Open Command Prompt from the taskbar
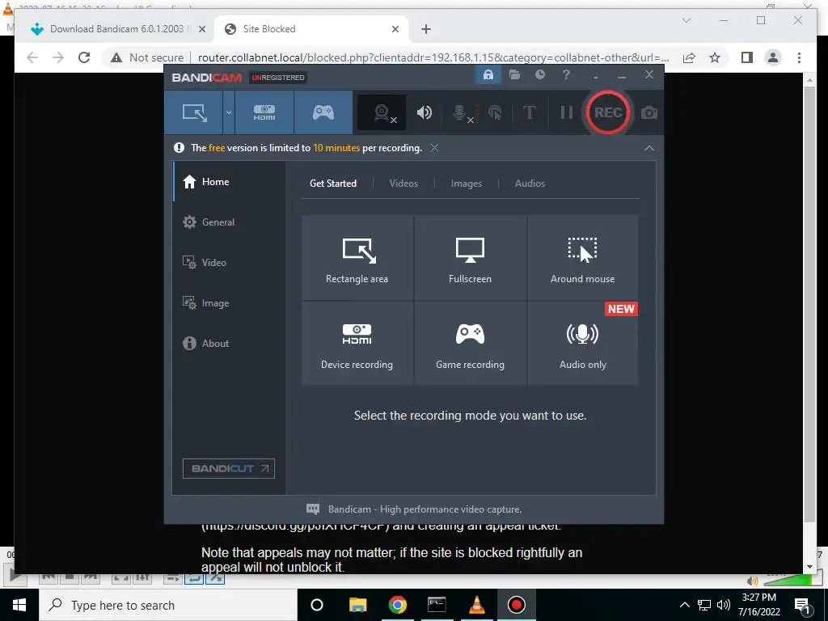Image resolution: width=828 pixels, height=621 pixels. click(x=437, y=605)
